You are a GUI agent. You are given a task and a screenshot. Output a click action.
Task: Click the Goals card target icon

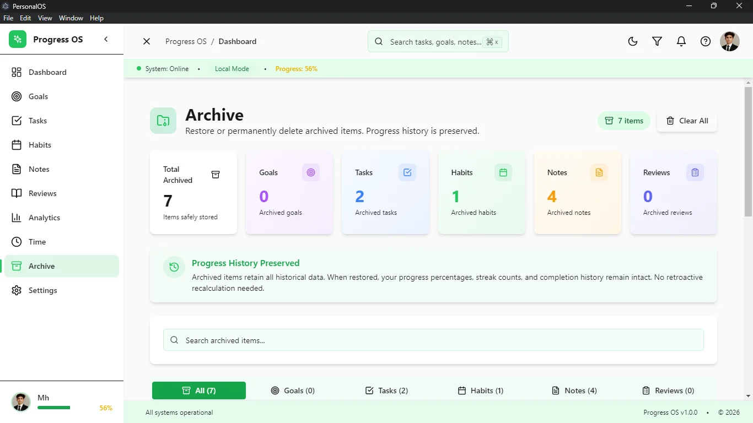pyautogui.click(x=311, y=172)
